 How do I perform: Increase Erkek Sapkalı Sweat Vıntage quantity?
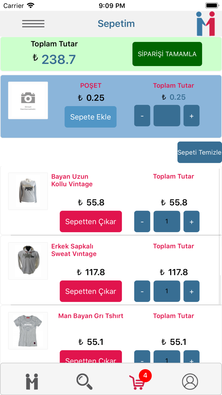[192, 291]
